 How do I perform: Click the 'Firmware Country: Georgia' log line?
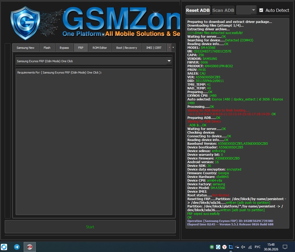208,173
